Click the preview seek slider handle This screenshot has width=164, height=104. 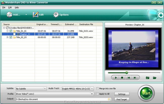tap(127, 73)
